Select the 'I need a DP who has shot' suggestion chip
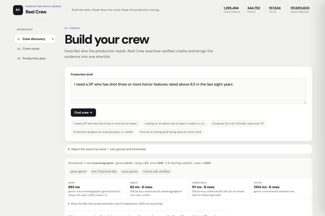Viewport: 325px width, 216px height. [x=106, y=123]
